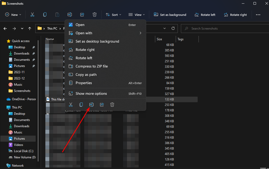Click the Cut icon in context menu
269x169 pixels.
point(71,105)
